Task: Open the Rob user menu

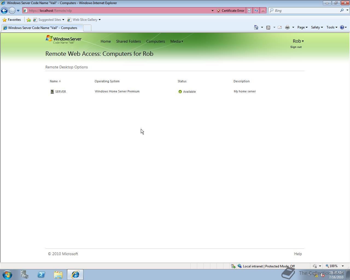Action: point(298,41)
